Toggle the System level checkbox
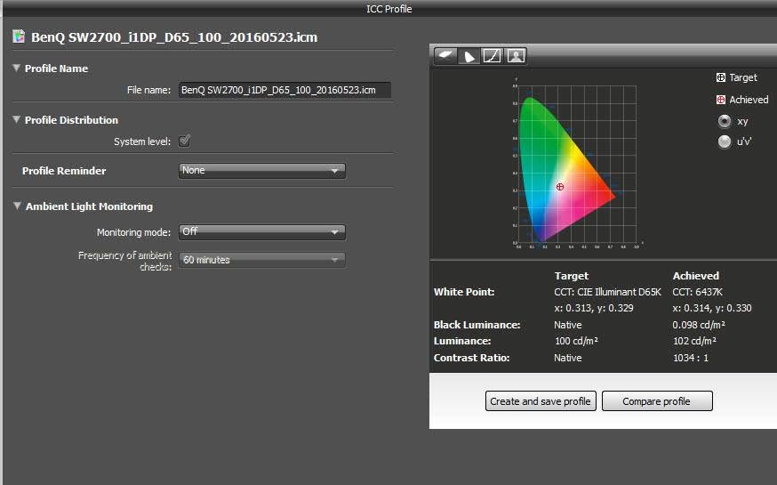The height and width of the screenshot is (485, 777). pyautogui.click(x=184, y=141)
